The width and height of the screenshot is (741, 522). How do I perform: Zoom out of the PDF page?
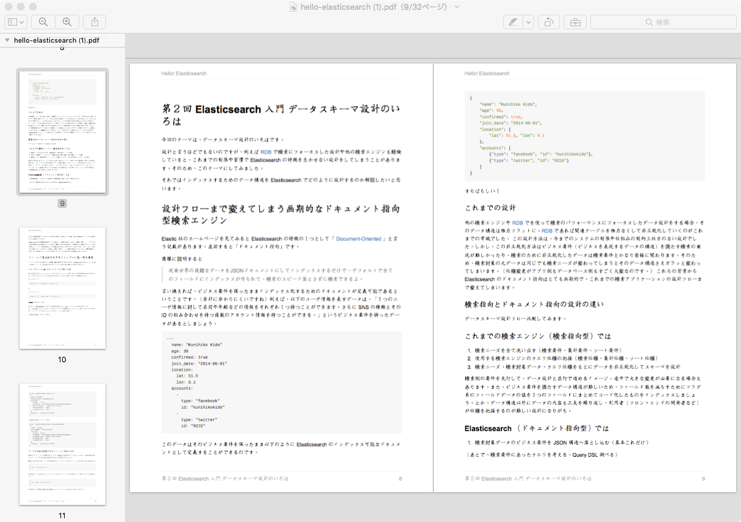pos(43,22)
